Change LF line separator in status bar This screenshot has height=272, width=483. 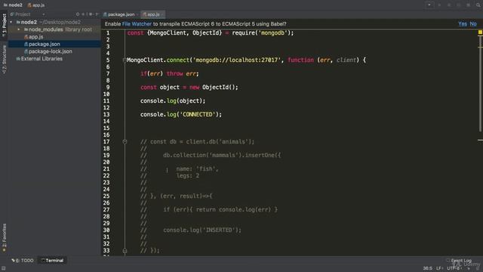(439, 268)
